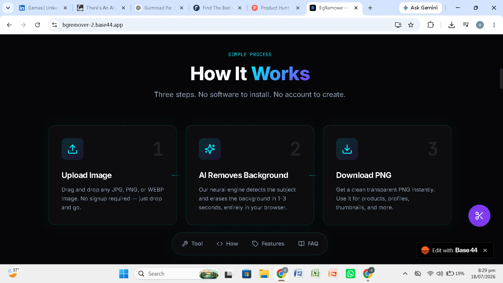This screenshot has width=503, height=283.
Task: Open the Edit with Base44 link
Action: coord(449,251)
